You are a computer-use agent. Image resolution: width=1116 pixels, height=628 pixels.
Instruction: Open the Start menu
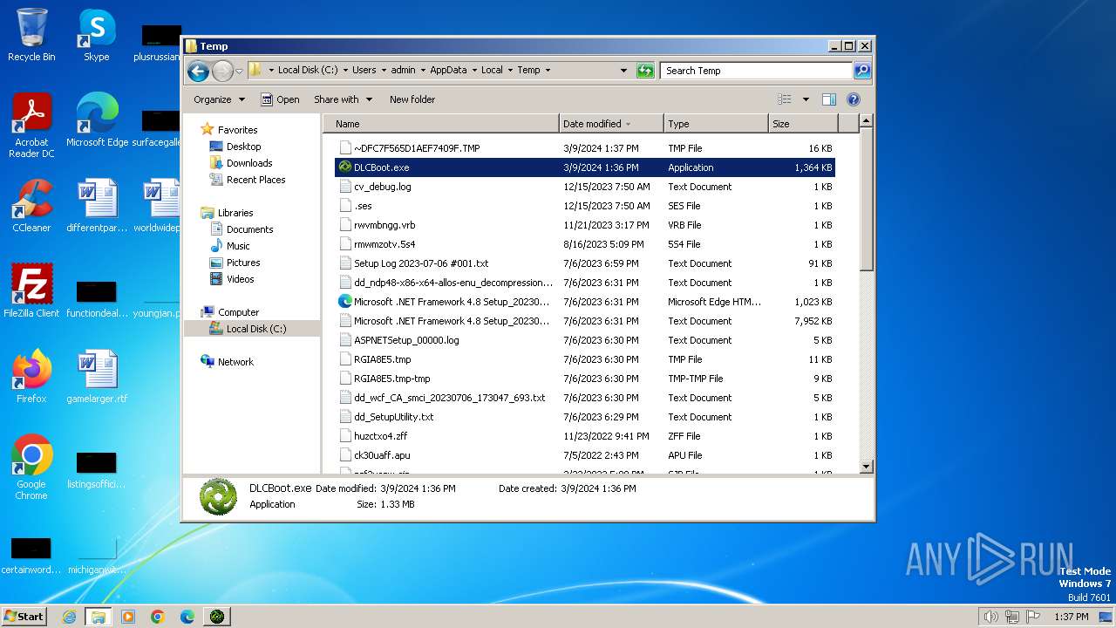click(24, 617)
